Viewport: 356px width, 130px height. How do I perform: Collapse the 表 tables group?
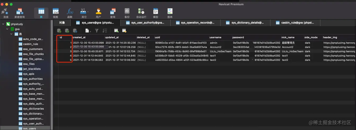11,34
